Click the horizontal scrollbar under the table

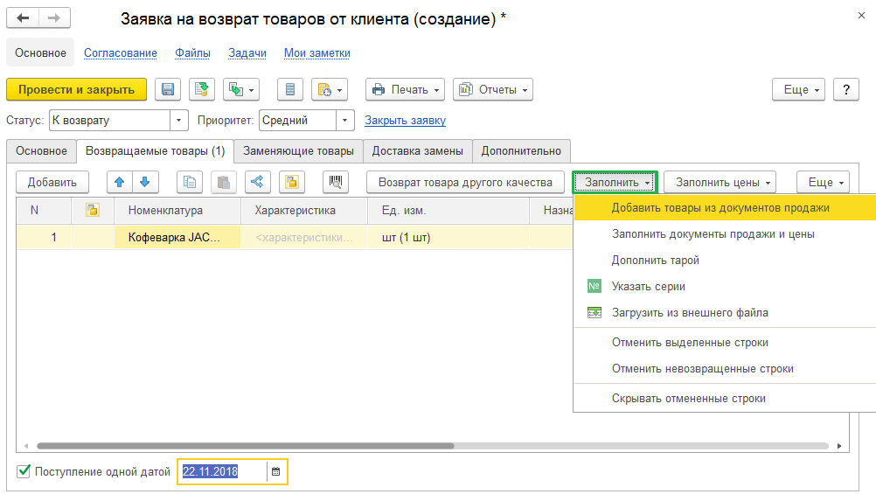[245, 445]
